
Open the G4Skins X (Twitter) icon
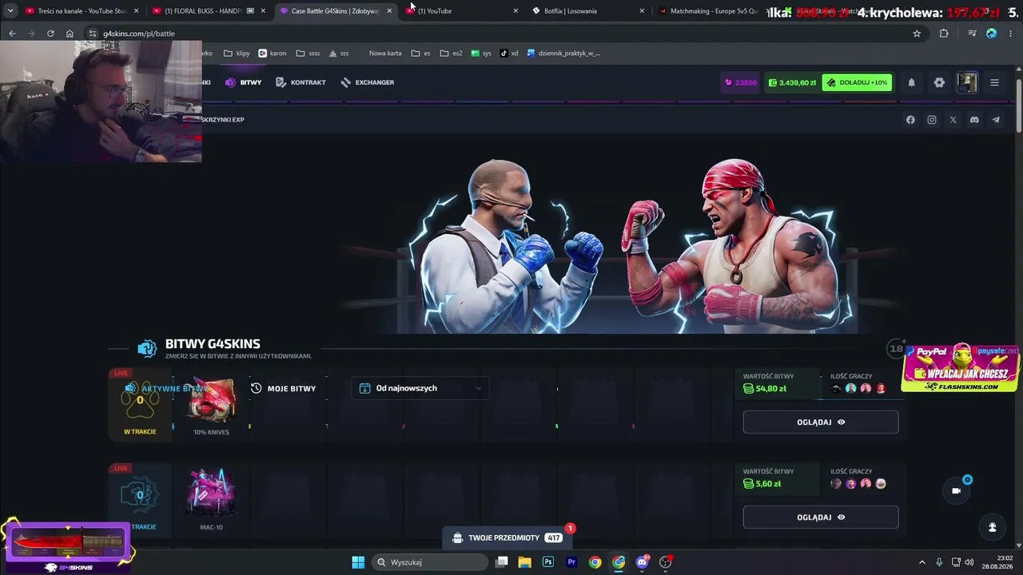pos(953,120)
